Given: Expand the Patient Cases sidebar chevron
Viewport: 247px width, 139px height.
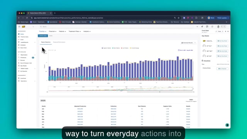Looking at the screenshot, I should click(35, 69).
